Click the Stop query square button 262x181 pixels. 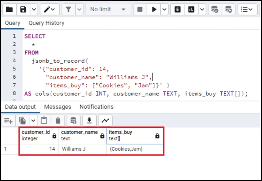pos(140,10)
